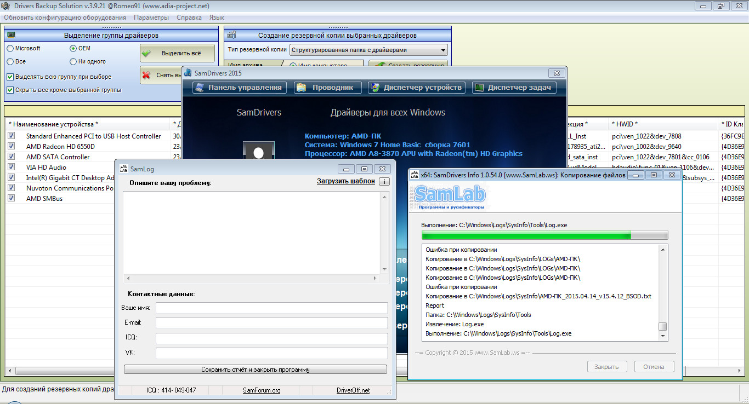Click Отмена in SamDrivers Info window

(x=654, y=367)
